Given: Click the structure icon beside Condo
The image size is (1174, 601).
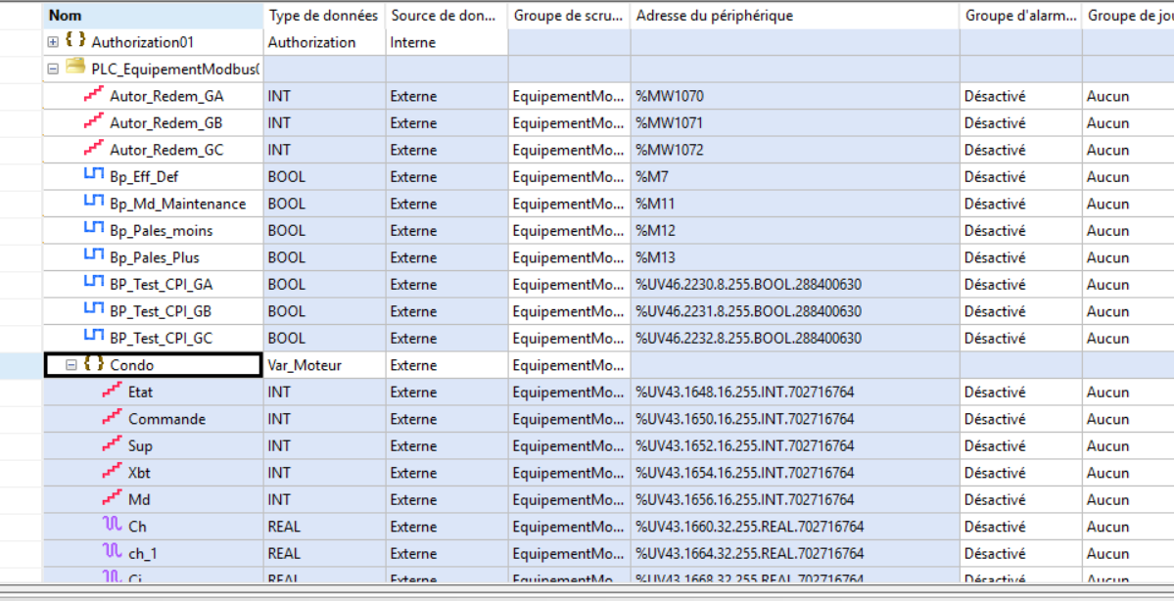Looking at the screenshot, I should (94, 365).
